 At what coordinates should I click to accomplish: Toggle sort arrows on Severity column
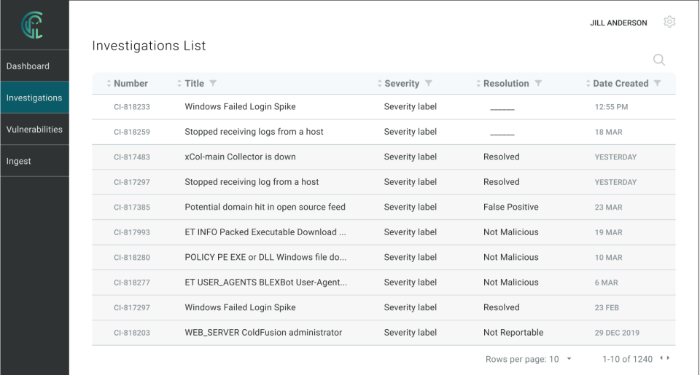[379, 84]
